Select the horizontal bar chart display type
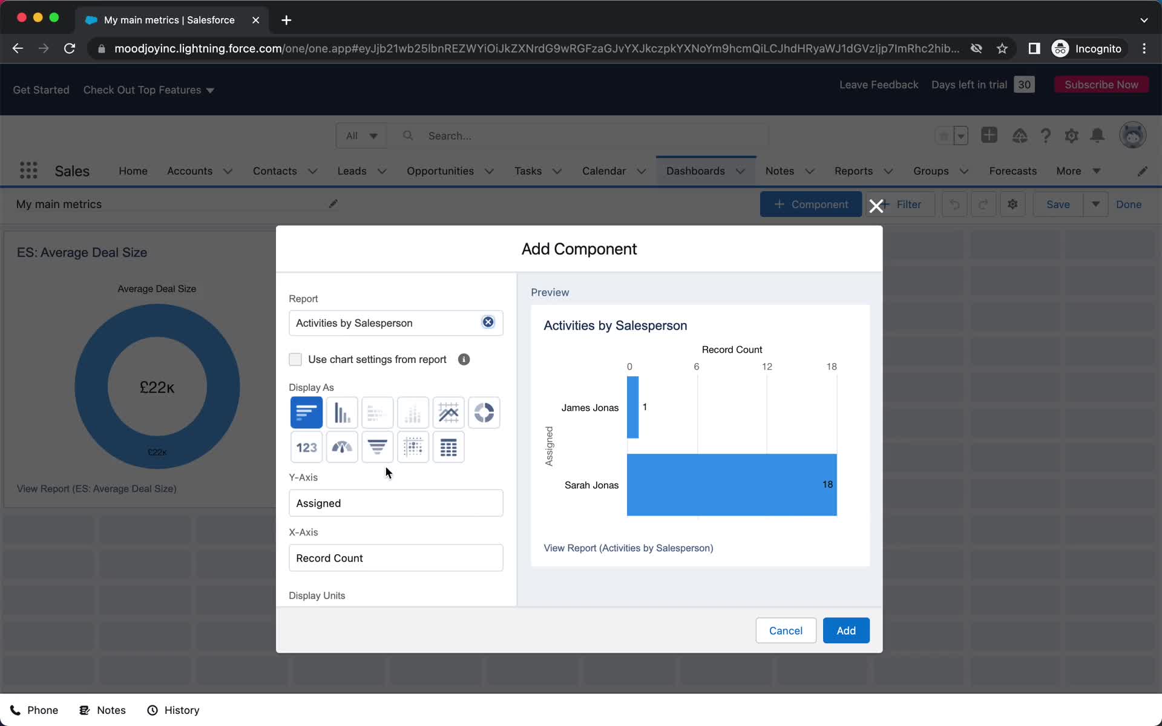Screen dimensions: 1162x726 pos(306,411)
